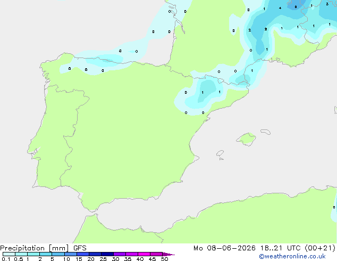Click the 10–15 mm blue legend swatch
Screen dimensions: 337x261
point(71,254)
